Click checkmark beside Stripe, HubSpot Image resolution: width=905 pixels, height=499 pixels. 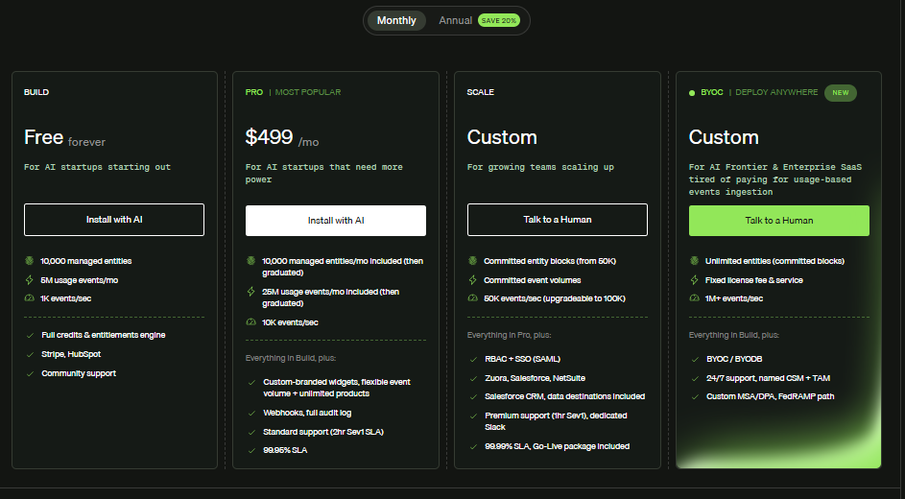30,354
